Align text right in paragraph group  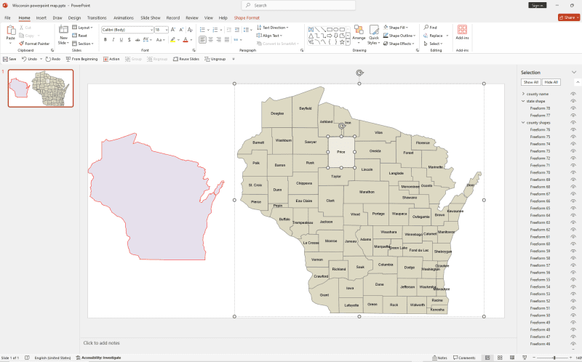click(219, 40)
